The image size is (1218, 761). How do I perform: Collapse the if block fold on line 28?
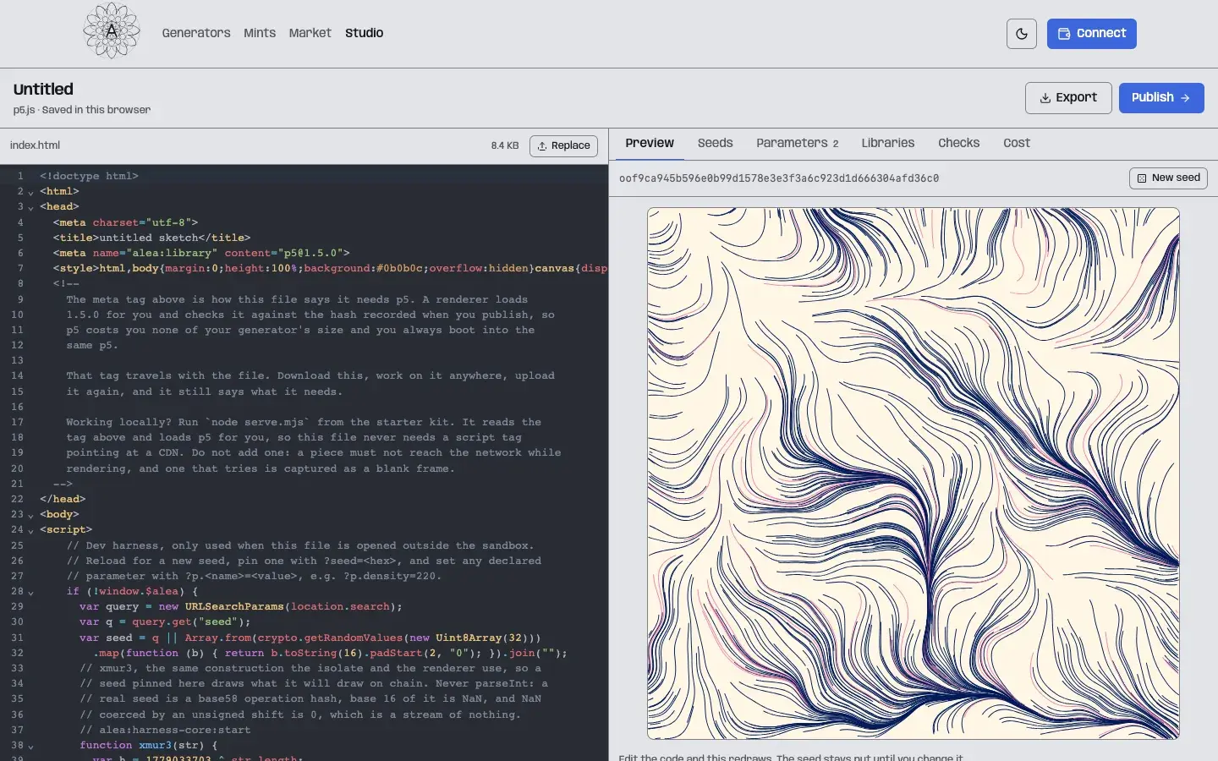pyautogui.click(x=31, y=592)
